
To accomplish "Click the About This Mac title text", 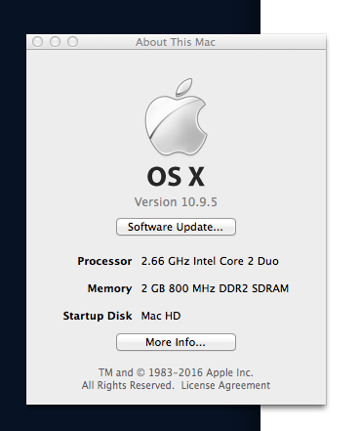I will (176, 42).
